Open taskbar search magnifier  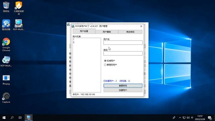(x=12, y=118)
